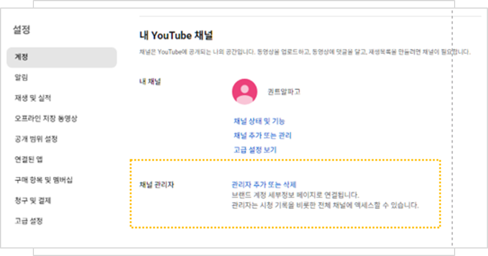Open 고급 설정 보기 link
Viewport: 488px width, 256px height.
[x=255, y=150]
